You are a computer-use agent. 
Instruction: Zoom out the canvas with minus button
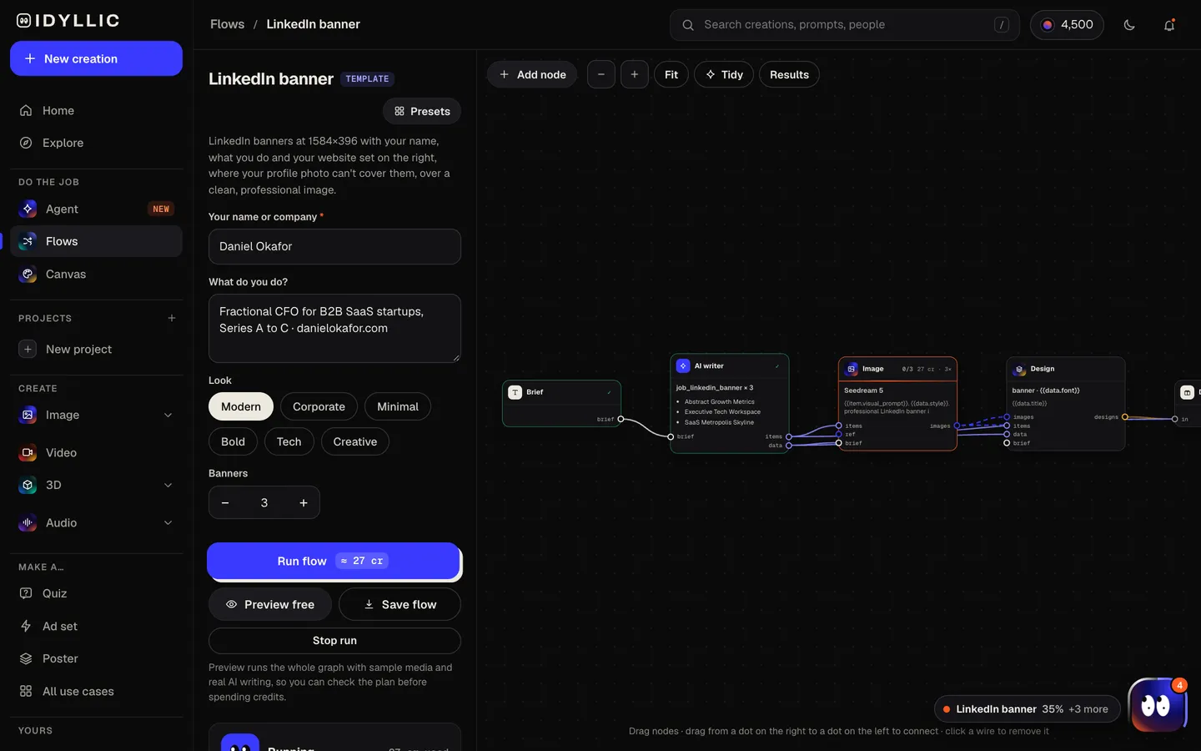(x=601, y=74)
